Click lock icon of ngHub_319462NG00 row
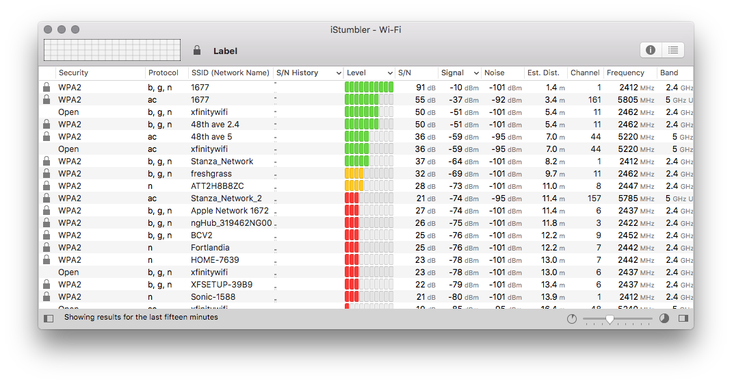732x384 pixels. tap(47, 222)
